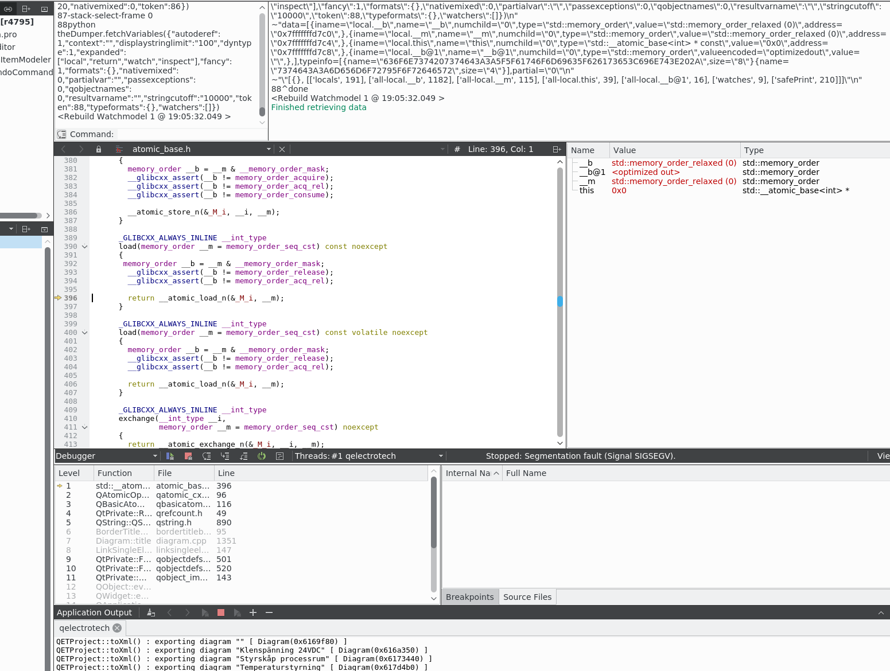
Task: Click the Continue debugging icon
Action: [170, 456]
